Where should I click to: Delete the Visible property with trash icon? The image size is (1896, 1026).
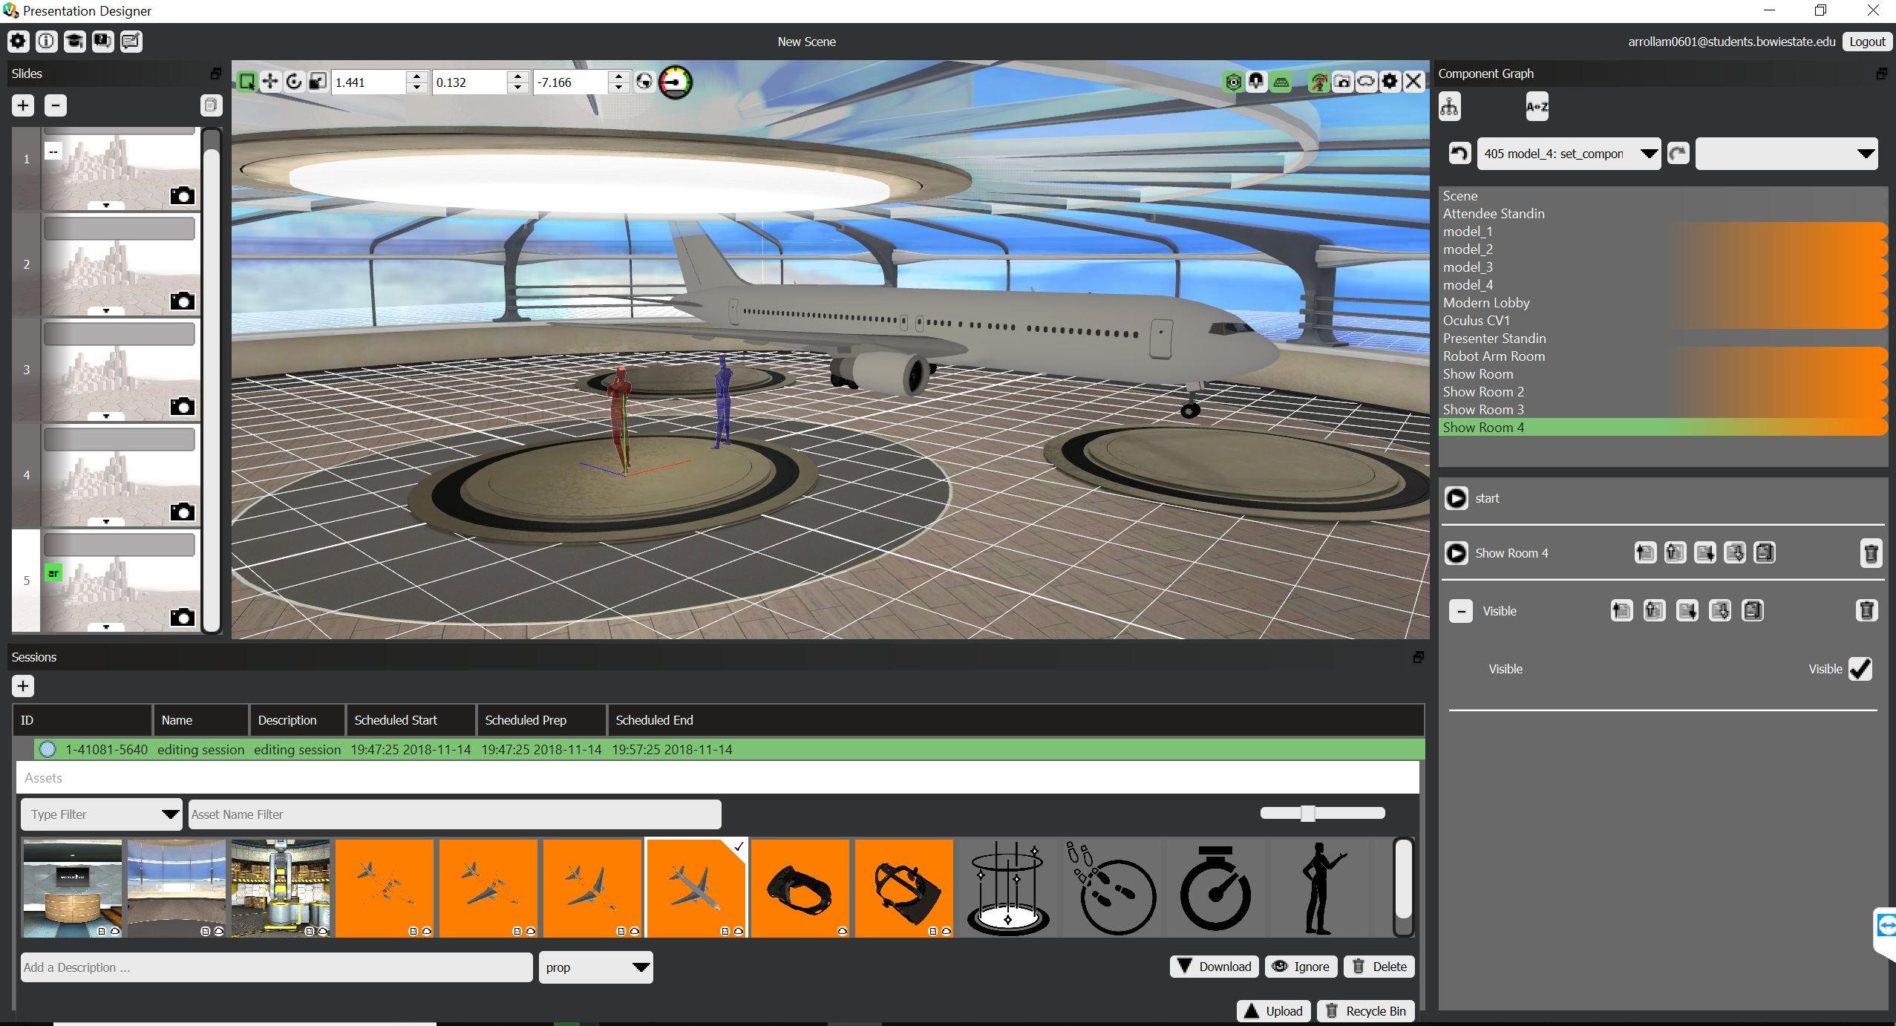(x=1866, y=611)
